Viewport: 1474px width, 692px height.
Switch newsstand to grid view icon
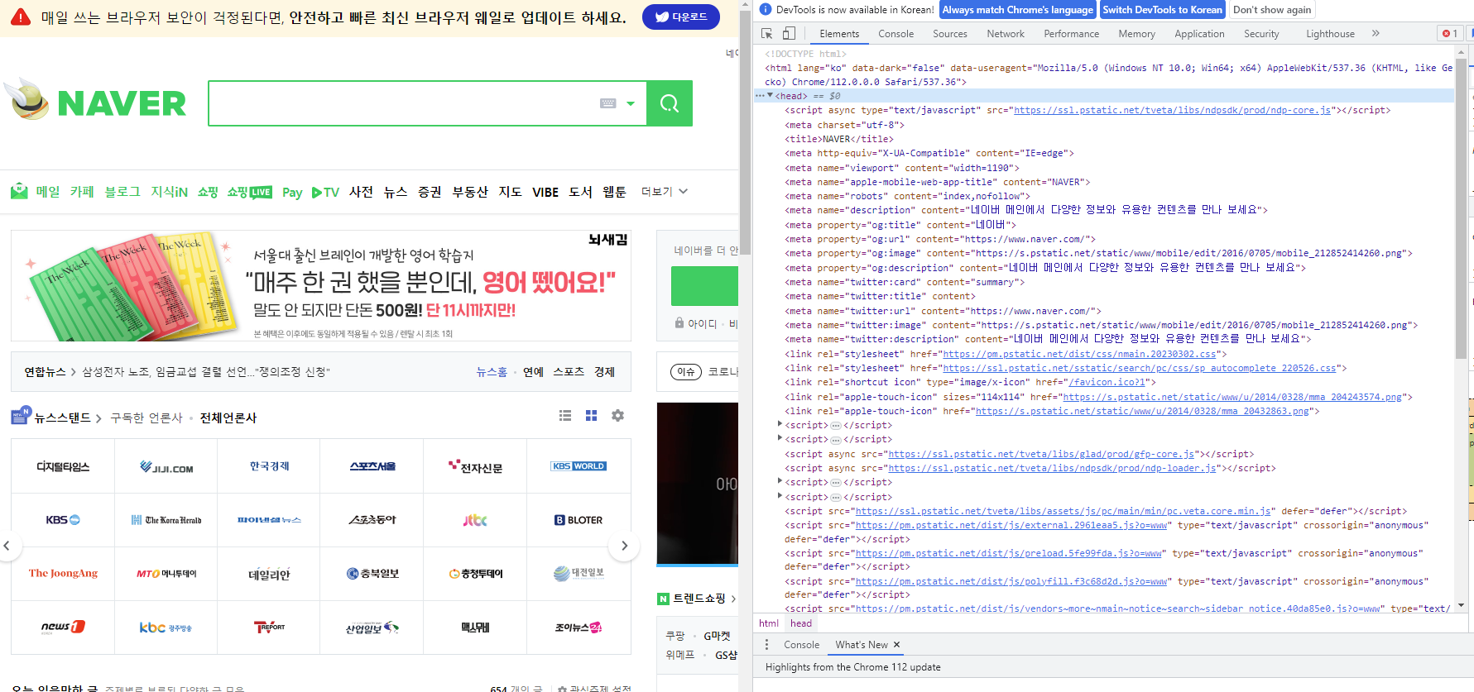[x=591, y=416]
